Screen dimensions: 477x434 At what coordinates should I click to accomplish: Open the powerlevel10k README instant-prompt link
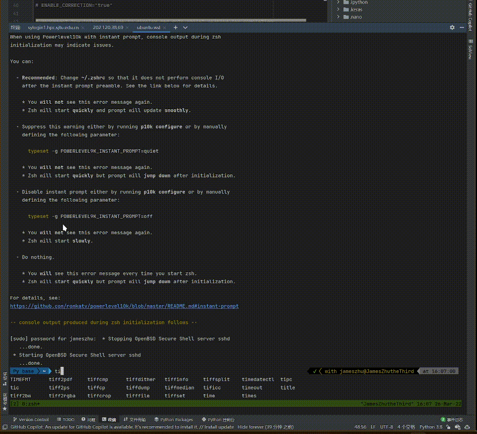(x=124, y=306)
